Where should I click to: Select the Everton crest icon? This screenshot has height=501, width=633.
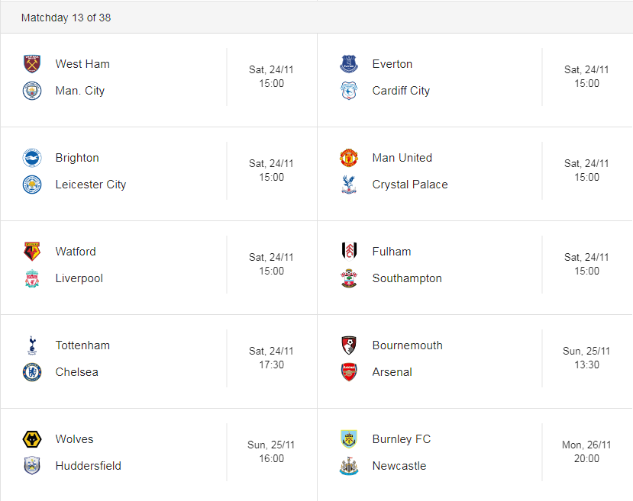(x=349, y=64)
